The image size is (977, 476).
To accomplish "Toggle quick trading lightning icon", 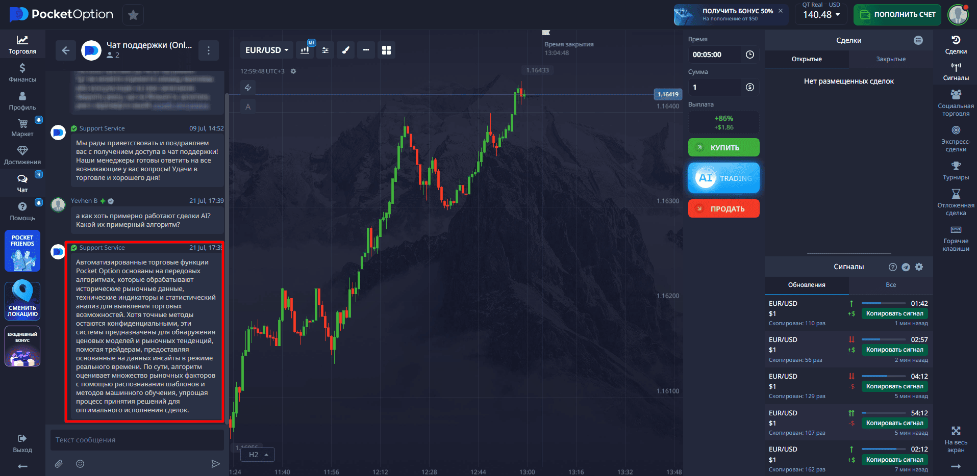I will click(x=248, y=88).
